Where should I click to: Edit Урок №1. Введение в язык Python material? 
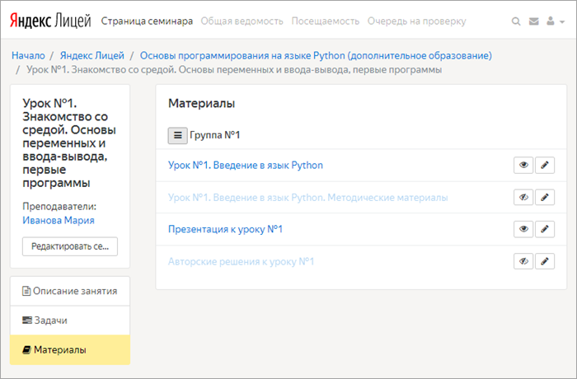click(545, 165)
